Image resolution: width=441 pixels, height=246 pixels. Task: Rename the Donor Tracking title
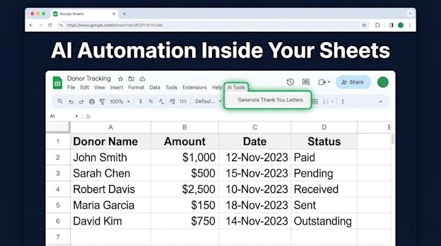tap(89, 78)
